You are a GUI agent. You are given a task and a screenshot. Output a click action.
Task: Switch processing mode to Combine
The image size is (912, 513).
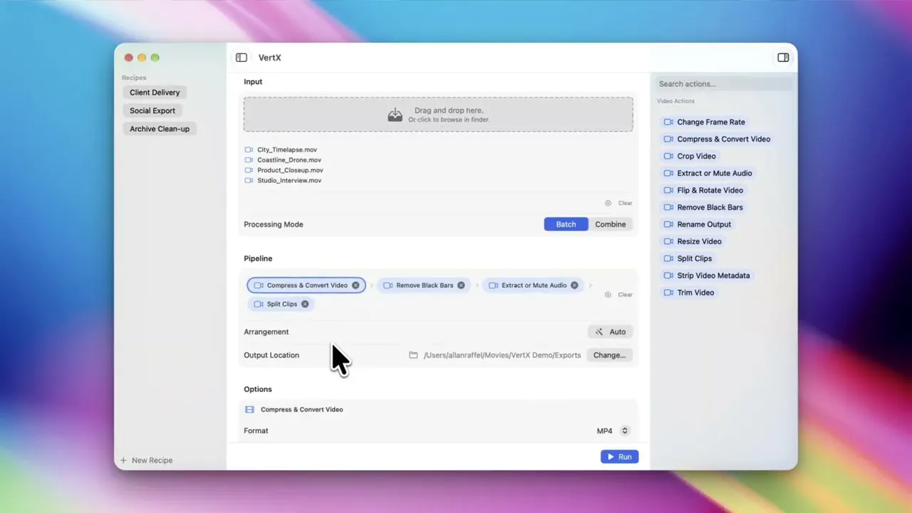coord(611,224)
